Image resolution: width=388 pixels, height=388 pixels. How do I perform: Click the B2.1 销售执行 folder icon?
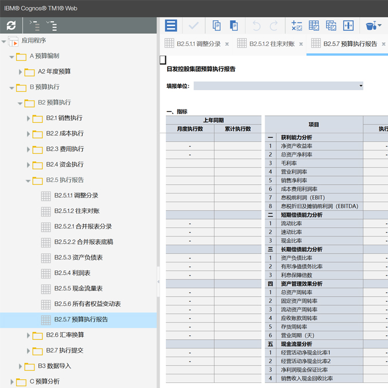point(38,119)
